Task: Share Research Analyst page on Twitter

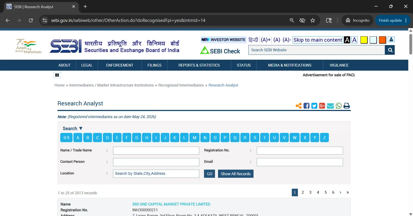Action: coord(314,106)
